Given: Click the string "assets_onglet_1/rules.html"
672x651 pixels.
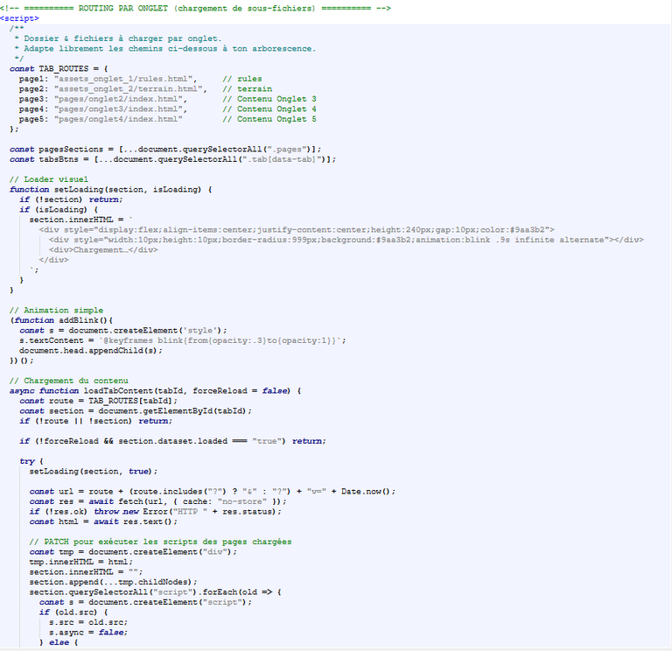Looking at the screenshot, I should point(125,79).
